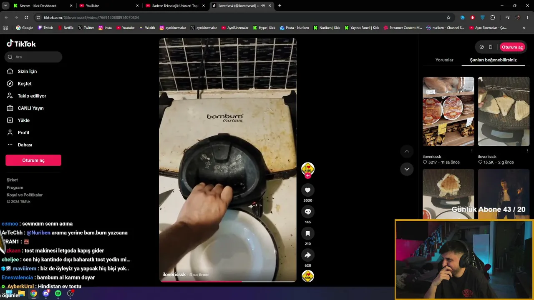The width and height of the screenshot is (534, 300).
Task: Mute the TikTok tab audio icon
Action: pyautogui.click(x=263, y=6)
